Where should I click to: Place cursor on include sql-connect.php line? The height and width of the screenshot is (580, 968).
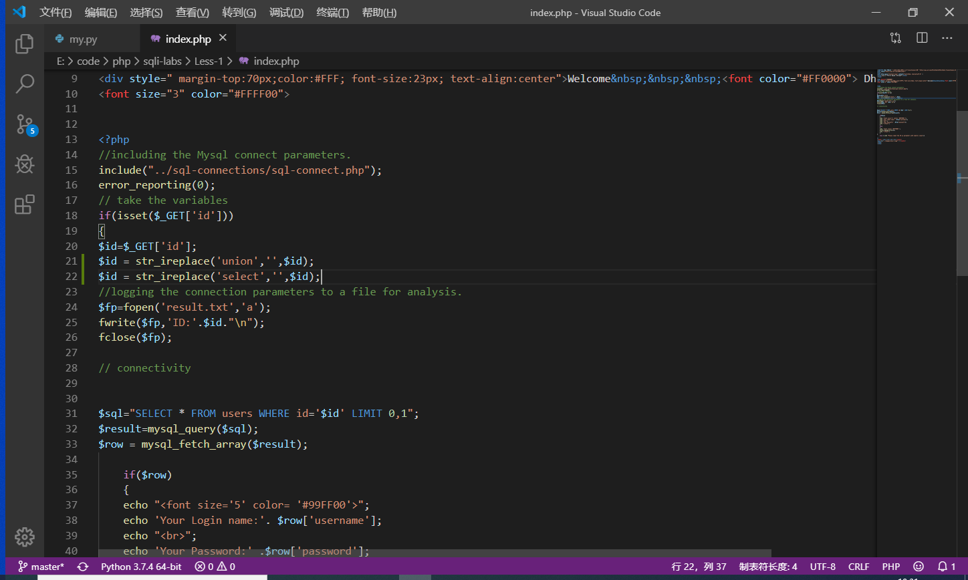click(x=241, y=170)
